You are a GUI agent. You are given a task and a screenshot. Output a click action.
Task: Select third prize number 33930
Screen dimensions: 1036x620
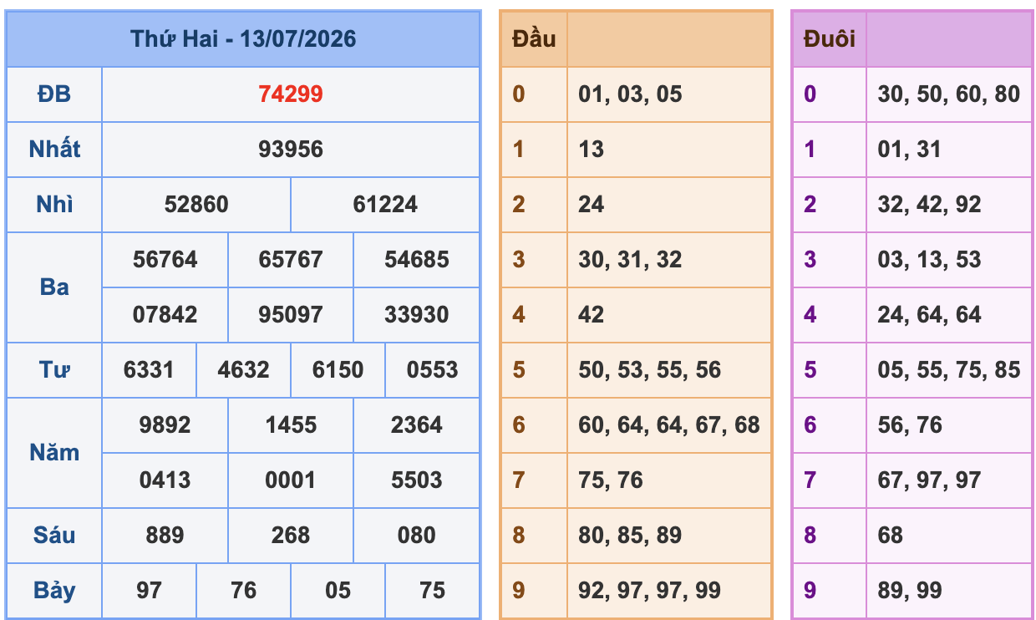click(x=417, y=315)
